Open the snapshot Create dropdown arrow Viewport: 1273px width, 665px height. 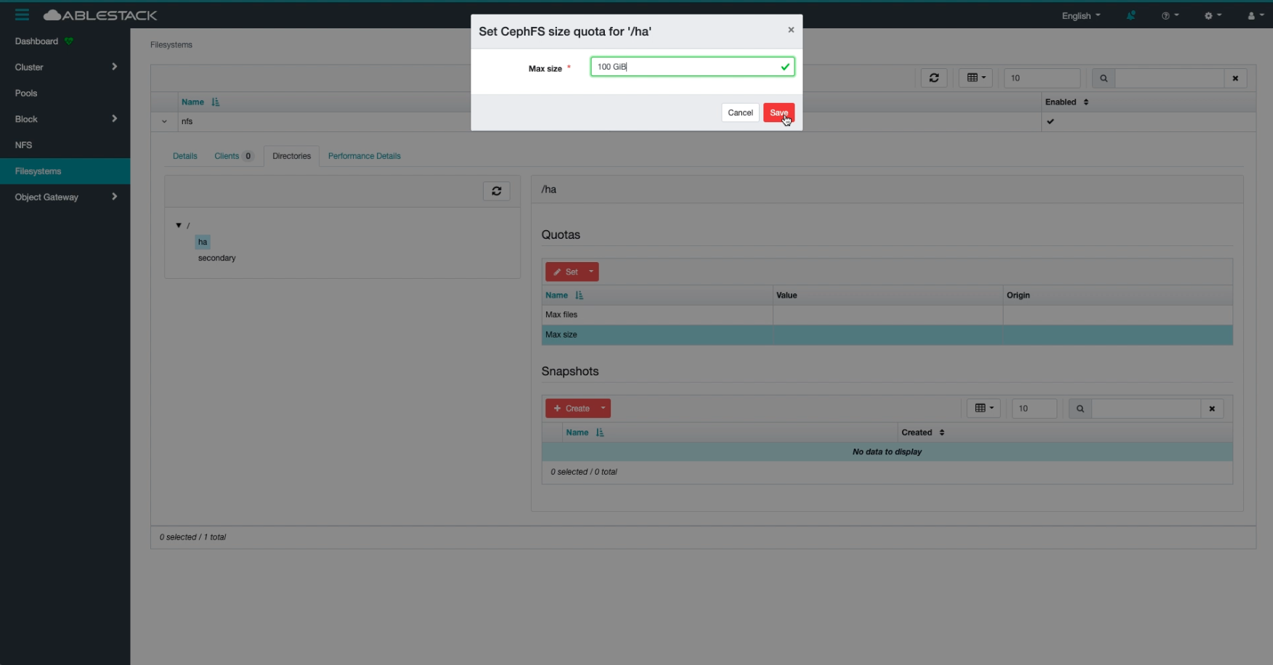(603, 409)
